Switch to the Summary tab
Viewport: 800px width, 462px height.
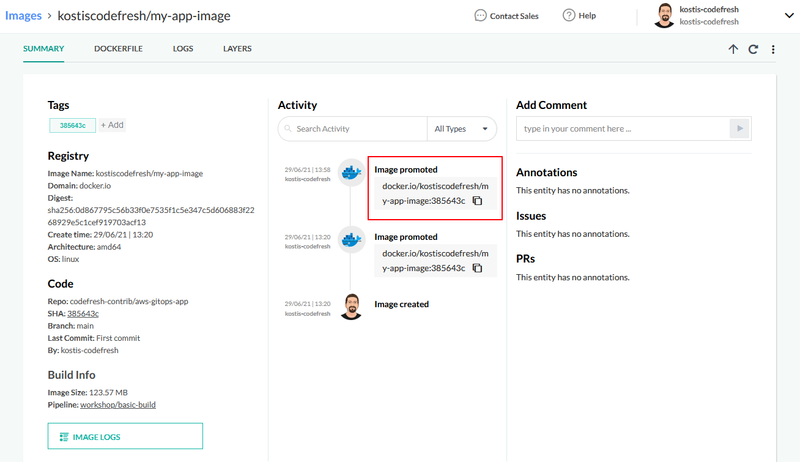pyautogui.click(x=44, y=49)
